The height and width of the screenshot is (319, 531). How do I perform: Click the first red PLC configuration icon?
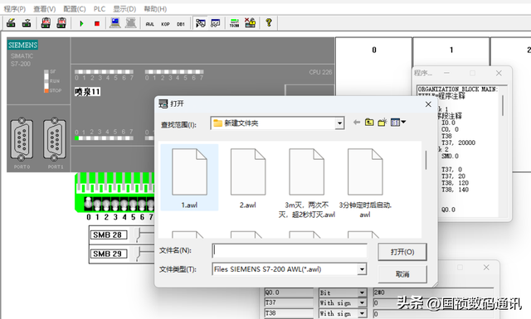coord(46,23)
